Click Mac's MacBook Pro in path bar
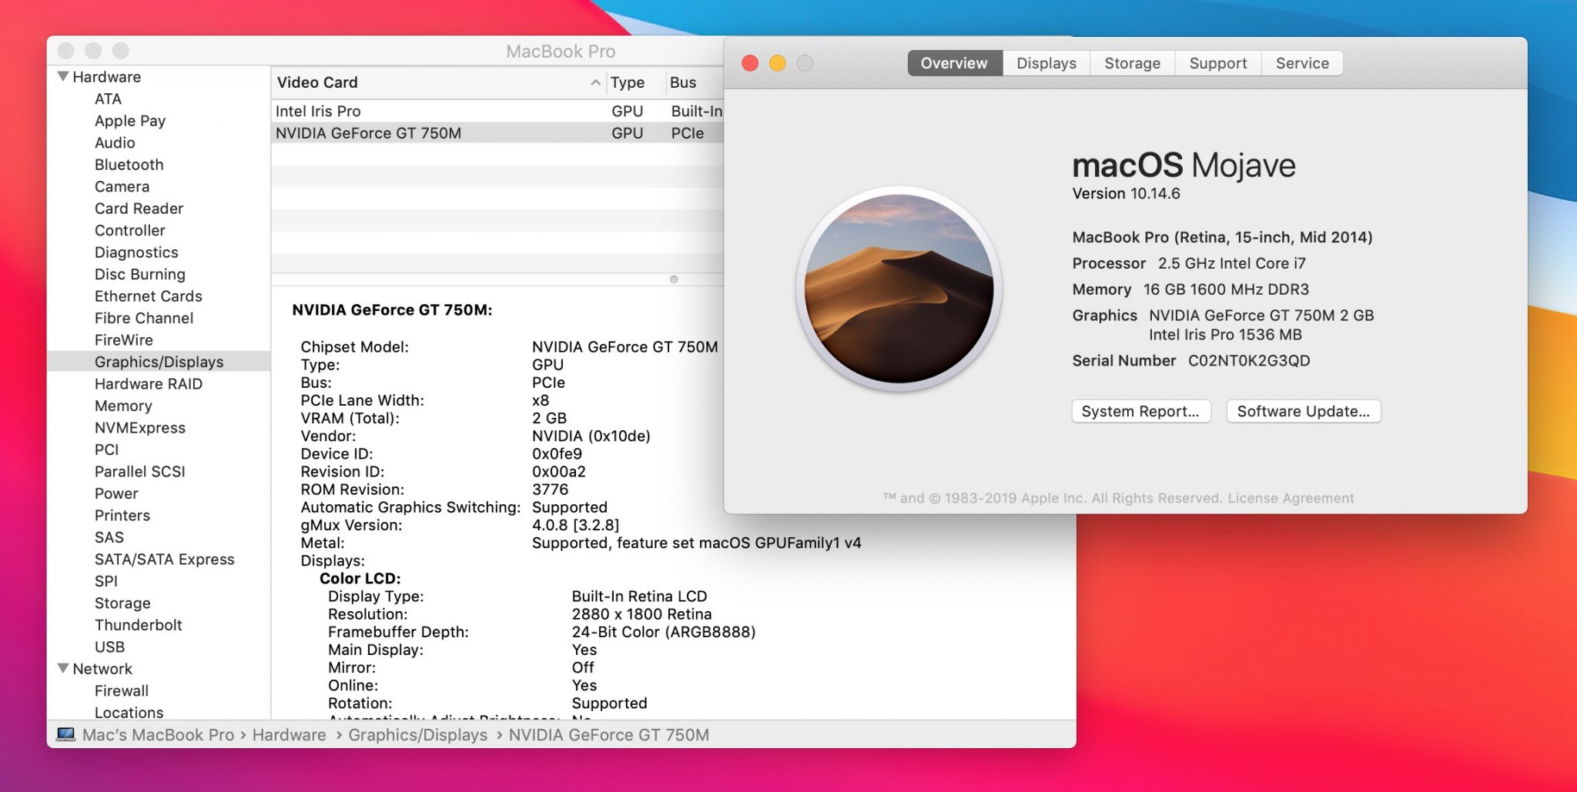 click(158, 735)
